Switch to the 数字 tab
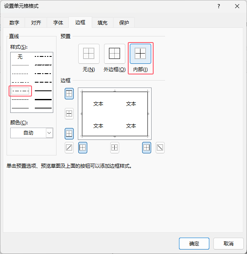 click(14, 22)
